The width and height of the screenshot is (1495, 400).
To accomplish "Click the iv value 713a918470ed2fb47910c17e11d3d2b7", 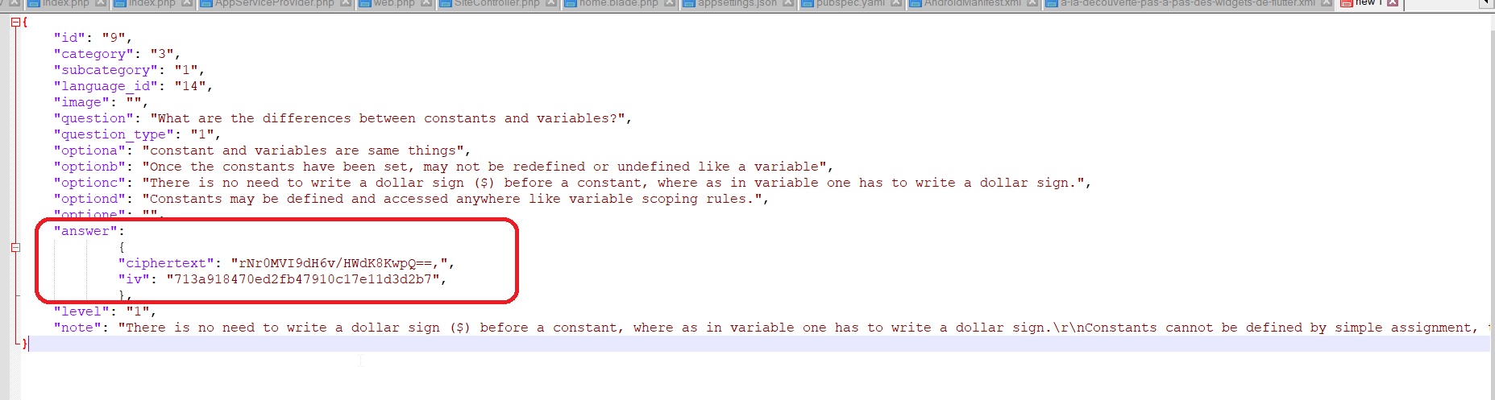I will [x=303, y=279].
